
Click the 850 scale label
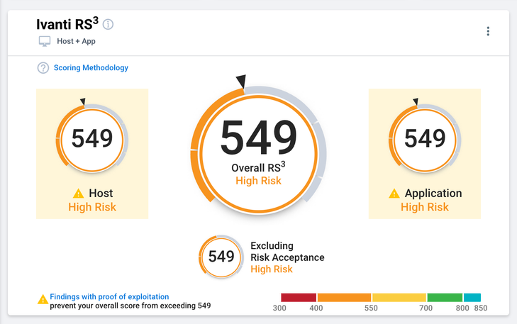(481, 308)
